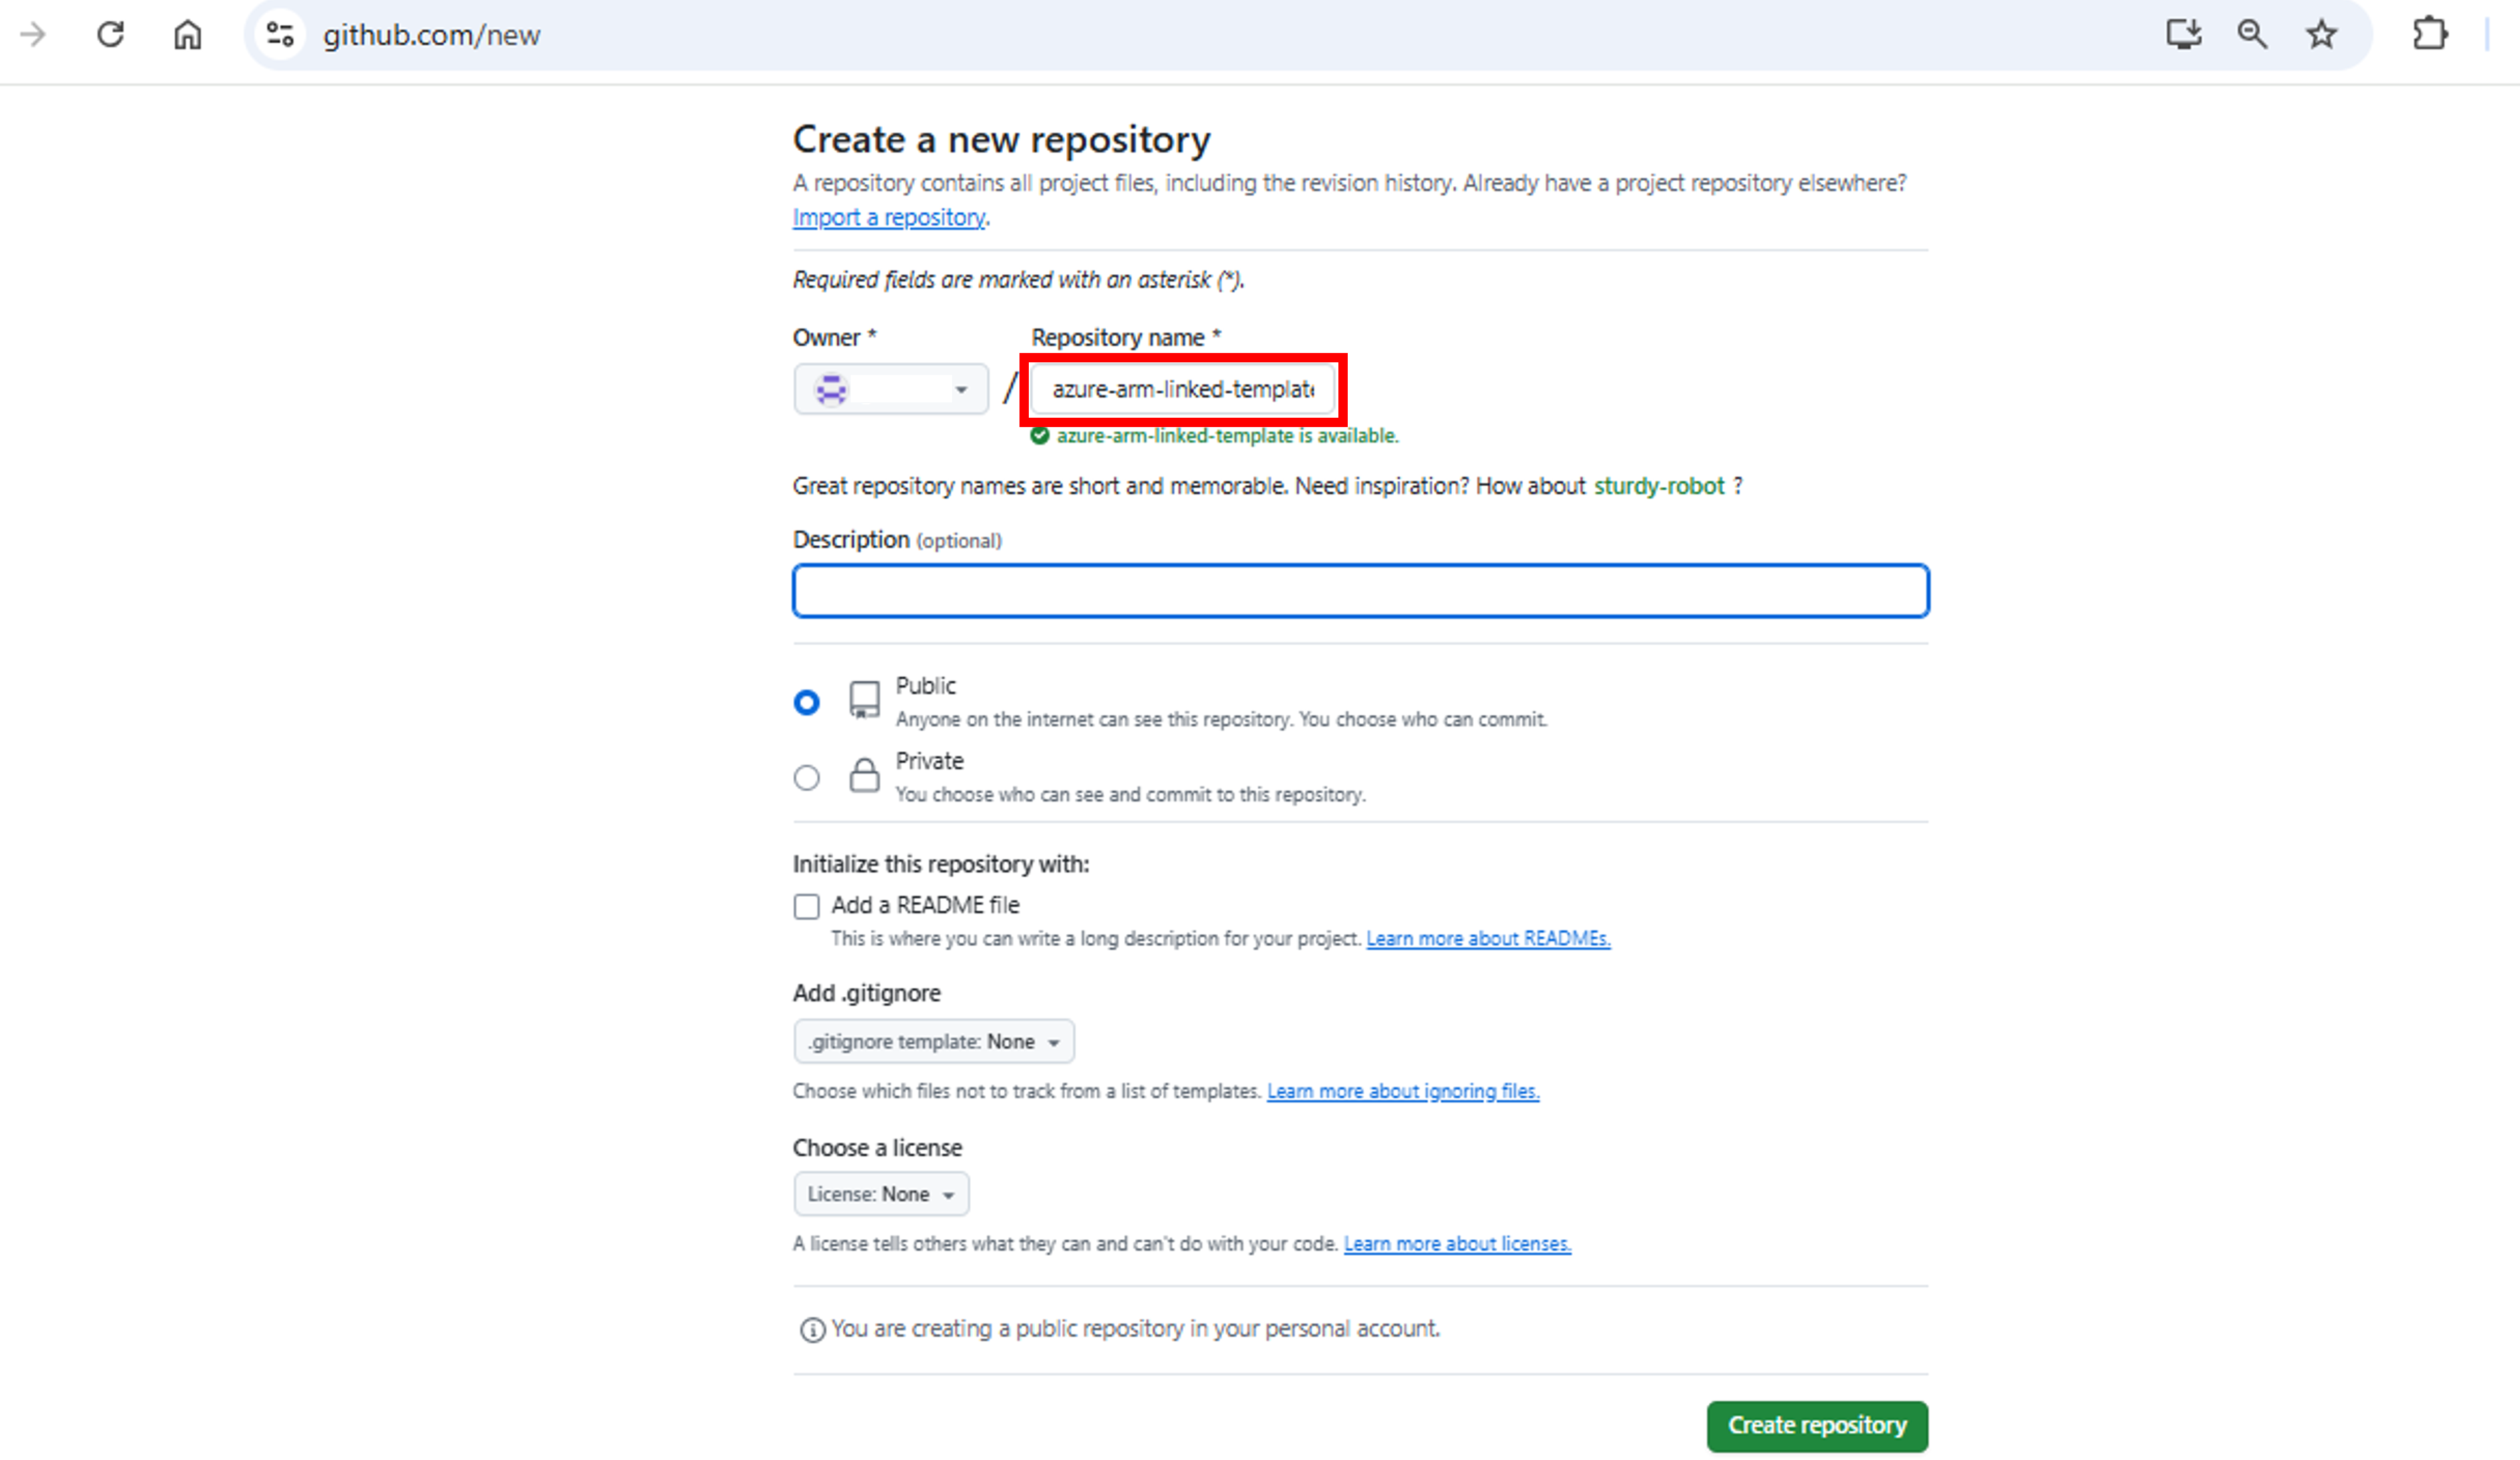
Task: Open the browser home page icon
Action: 186,34
